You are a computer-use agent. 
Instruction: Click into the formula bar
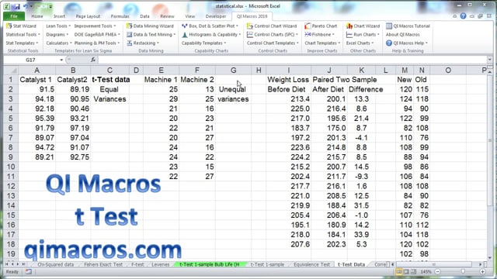click(293, 60)
